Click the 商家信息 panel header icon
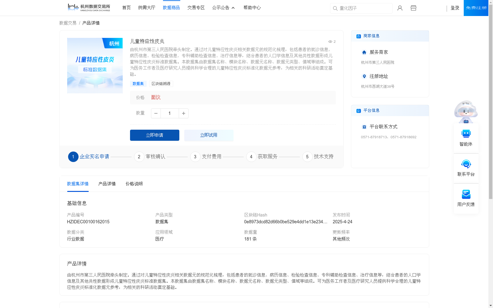Viewport: 493px width, 308px height. point(358,36)
